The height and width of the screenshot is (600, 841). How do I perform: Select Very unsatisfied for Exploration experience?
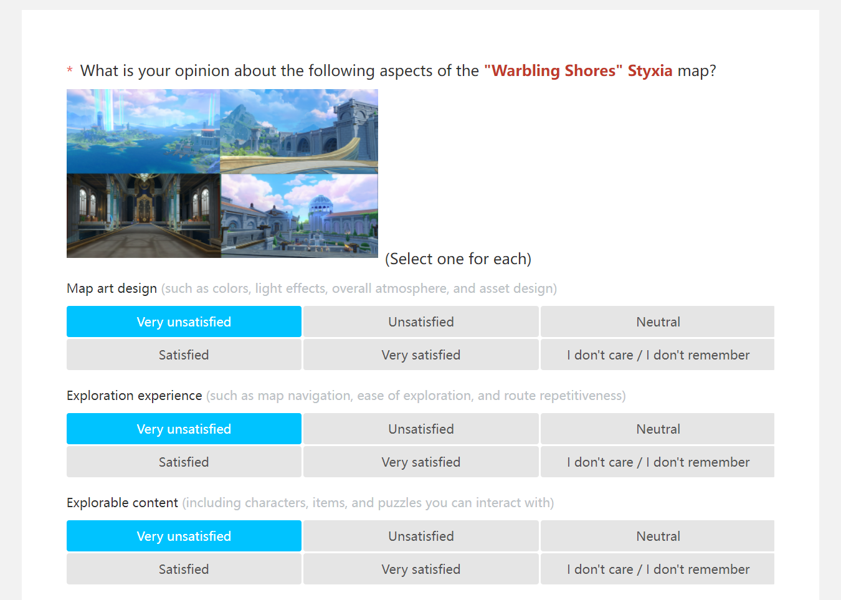point(184,429)
